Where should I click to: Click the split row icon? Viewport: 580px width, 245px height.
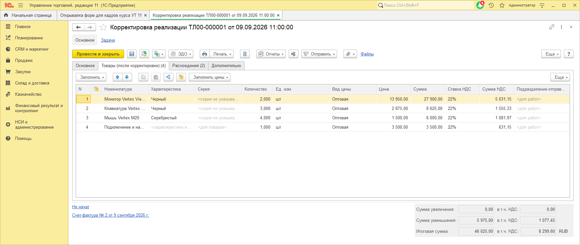[169, 77]
